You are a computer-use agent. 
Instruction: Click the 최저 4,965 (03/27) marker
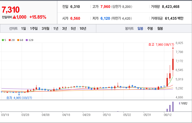point(19,98)
